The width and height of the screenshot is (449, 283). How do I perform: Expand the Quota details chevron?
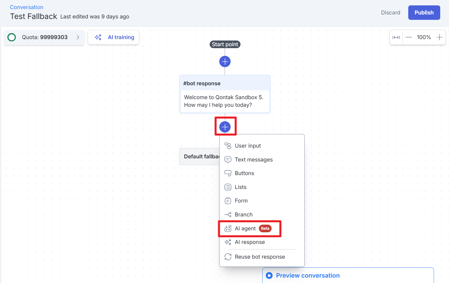pyautogui.click(x=78, y=37)
